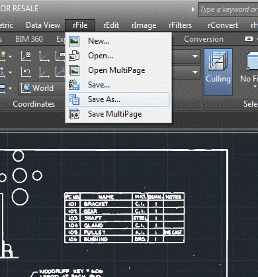Toggle the Culling button
The height and width of the screenshot is (277, 258).
(218, 72)
